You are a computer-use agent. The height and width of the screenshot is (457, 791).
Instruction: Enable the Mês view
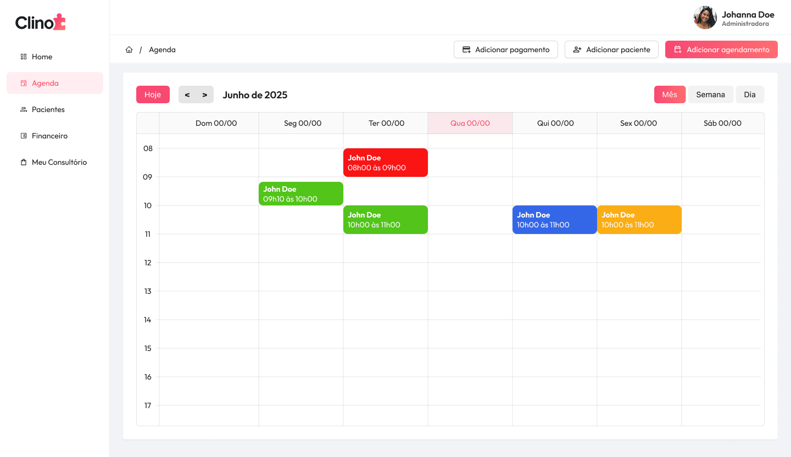click(x=670, y=94)
